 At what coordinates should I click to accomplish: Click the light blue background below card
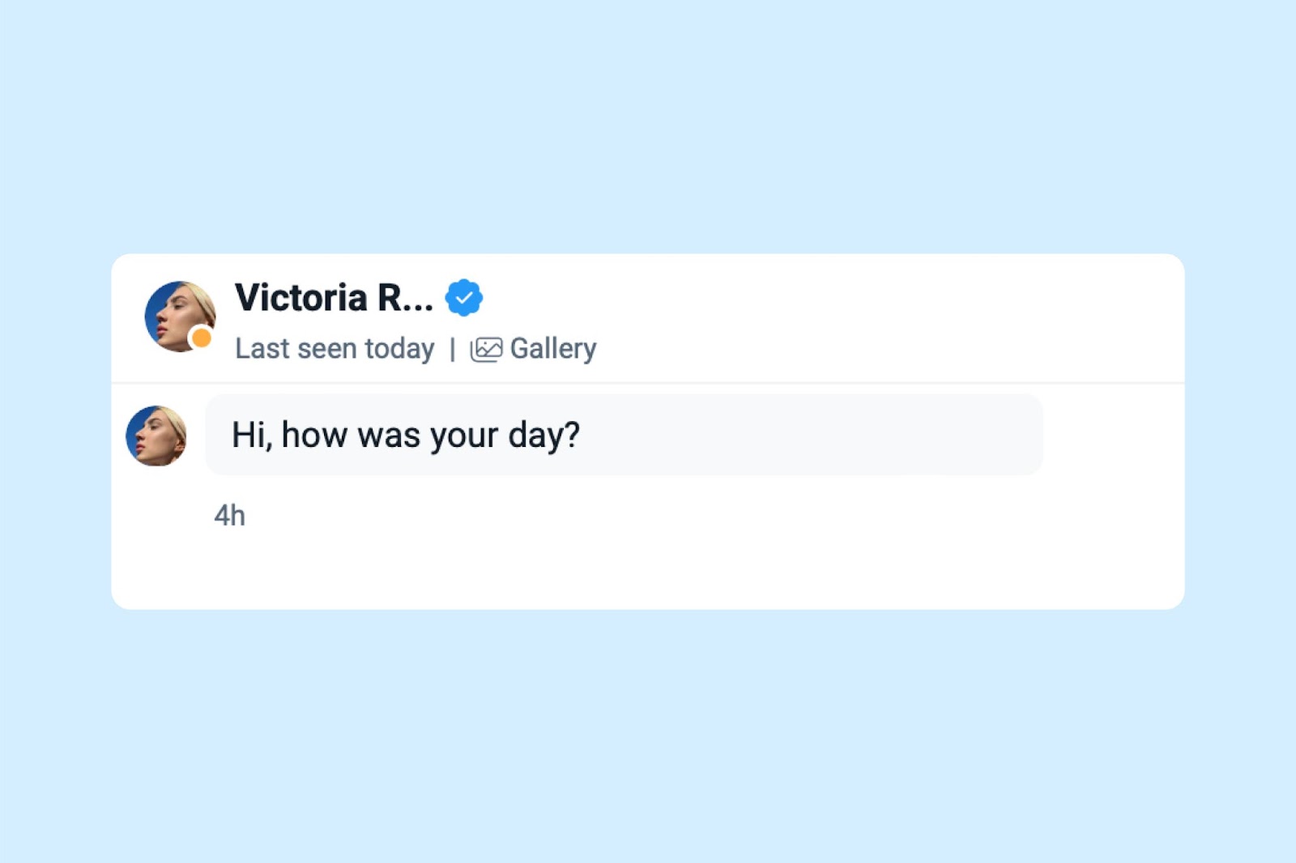pos(648,737)
